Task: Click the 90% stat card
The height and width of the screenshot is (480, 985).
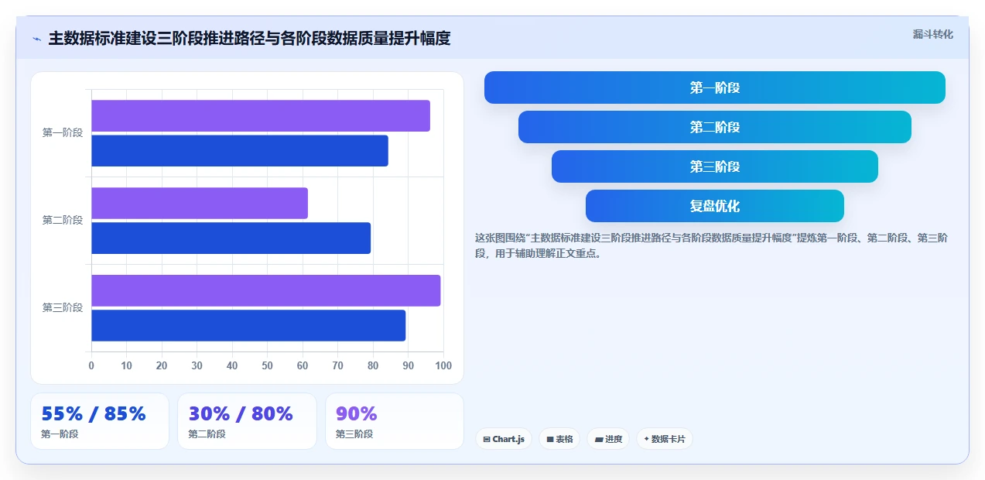Action: tap(395, 421)
